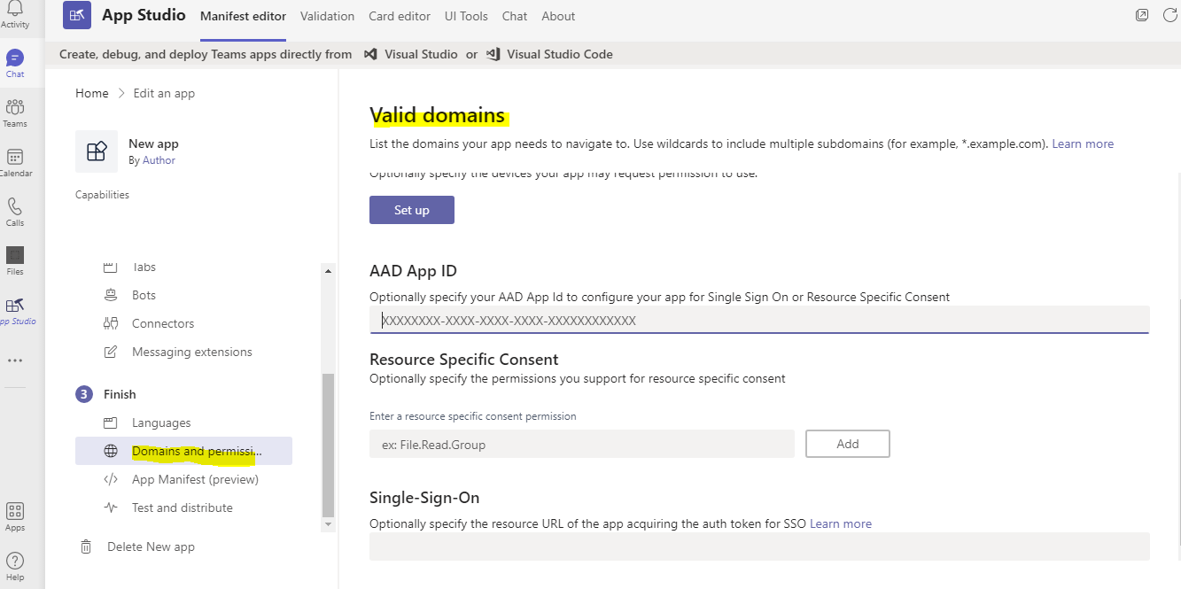Click the more apps ellipsis in the rail
The width and height of the screenshot is (1181, 589).
click(x=14, y=360)
